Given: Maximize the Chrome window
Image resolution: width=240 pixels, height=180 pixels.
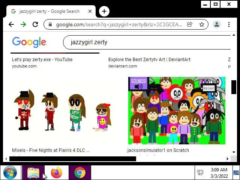Looking at the screenshot, I should point(216,4).
